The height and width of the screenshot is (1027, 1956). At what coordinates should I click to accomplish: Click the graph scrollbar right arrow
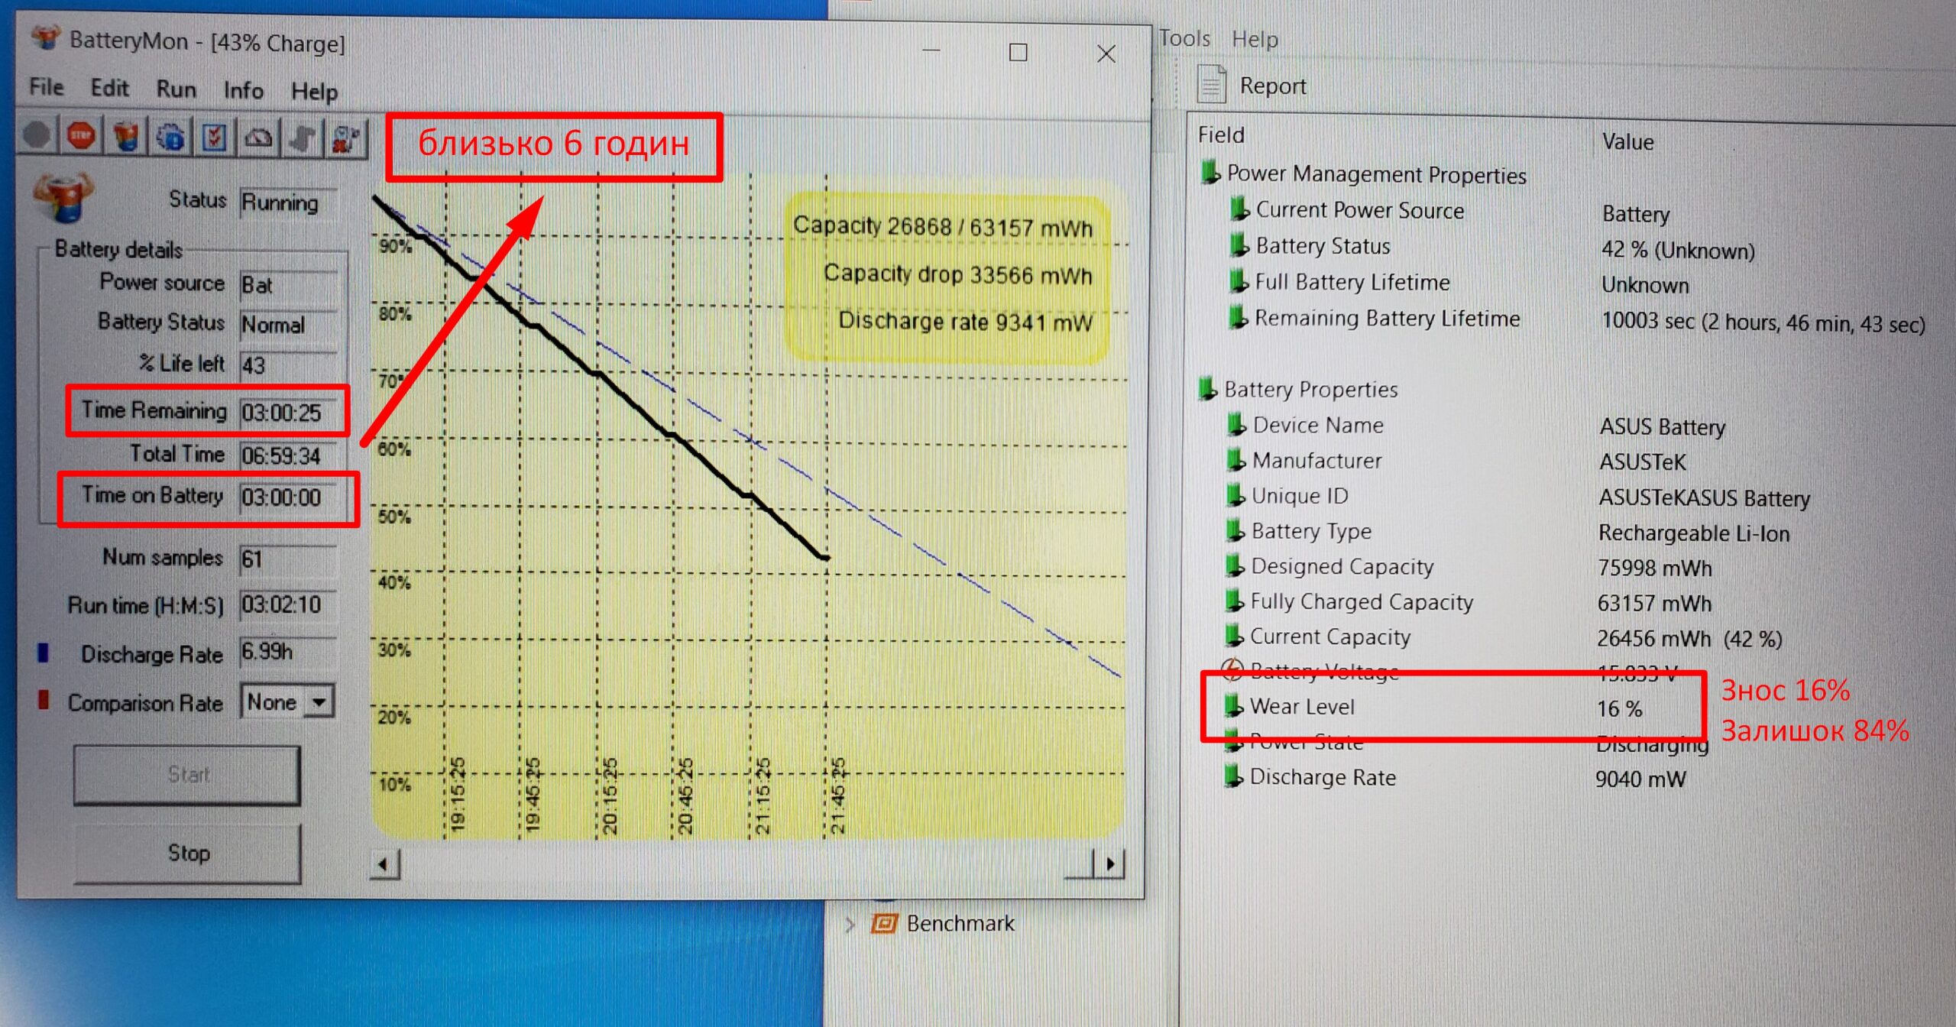tap(1110, 864)
